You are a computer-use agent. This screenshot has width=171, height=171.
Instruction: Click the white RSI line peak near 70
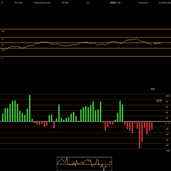point(137,39)
